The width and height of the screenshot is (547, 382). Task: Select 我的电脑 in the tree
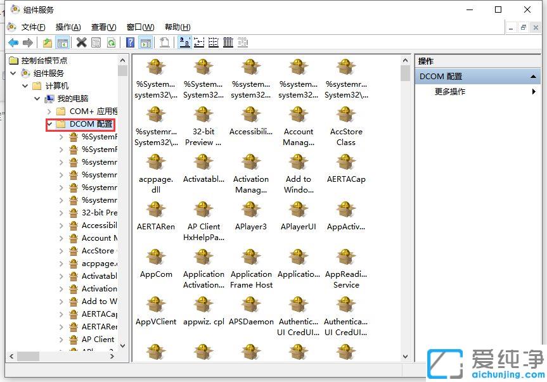(72, 99)
